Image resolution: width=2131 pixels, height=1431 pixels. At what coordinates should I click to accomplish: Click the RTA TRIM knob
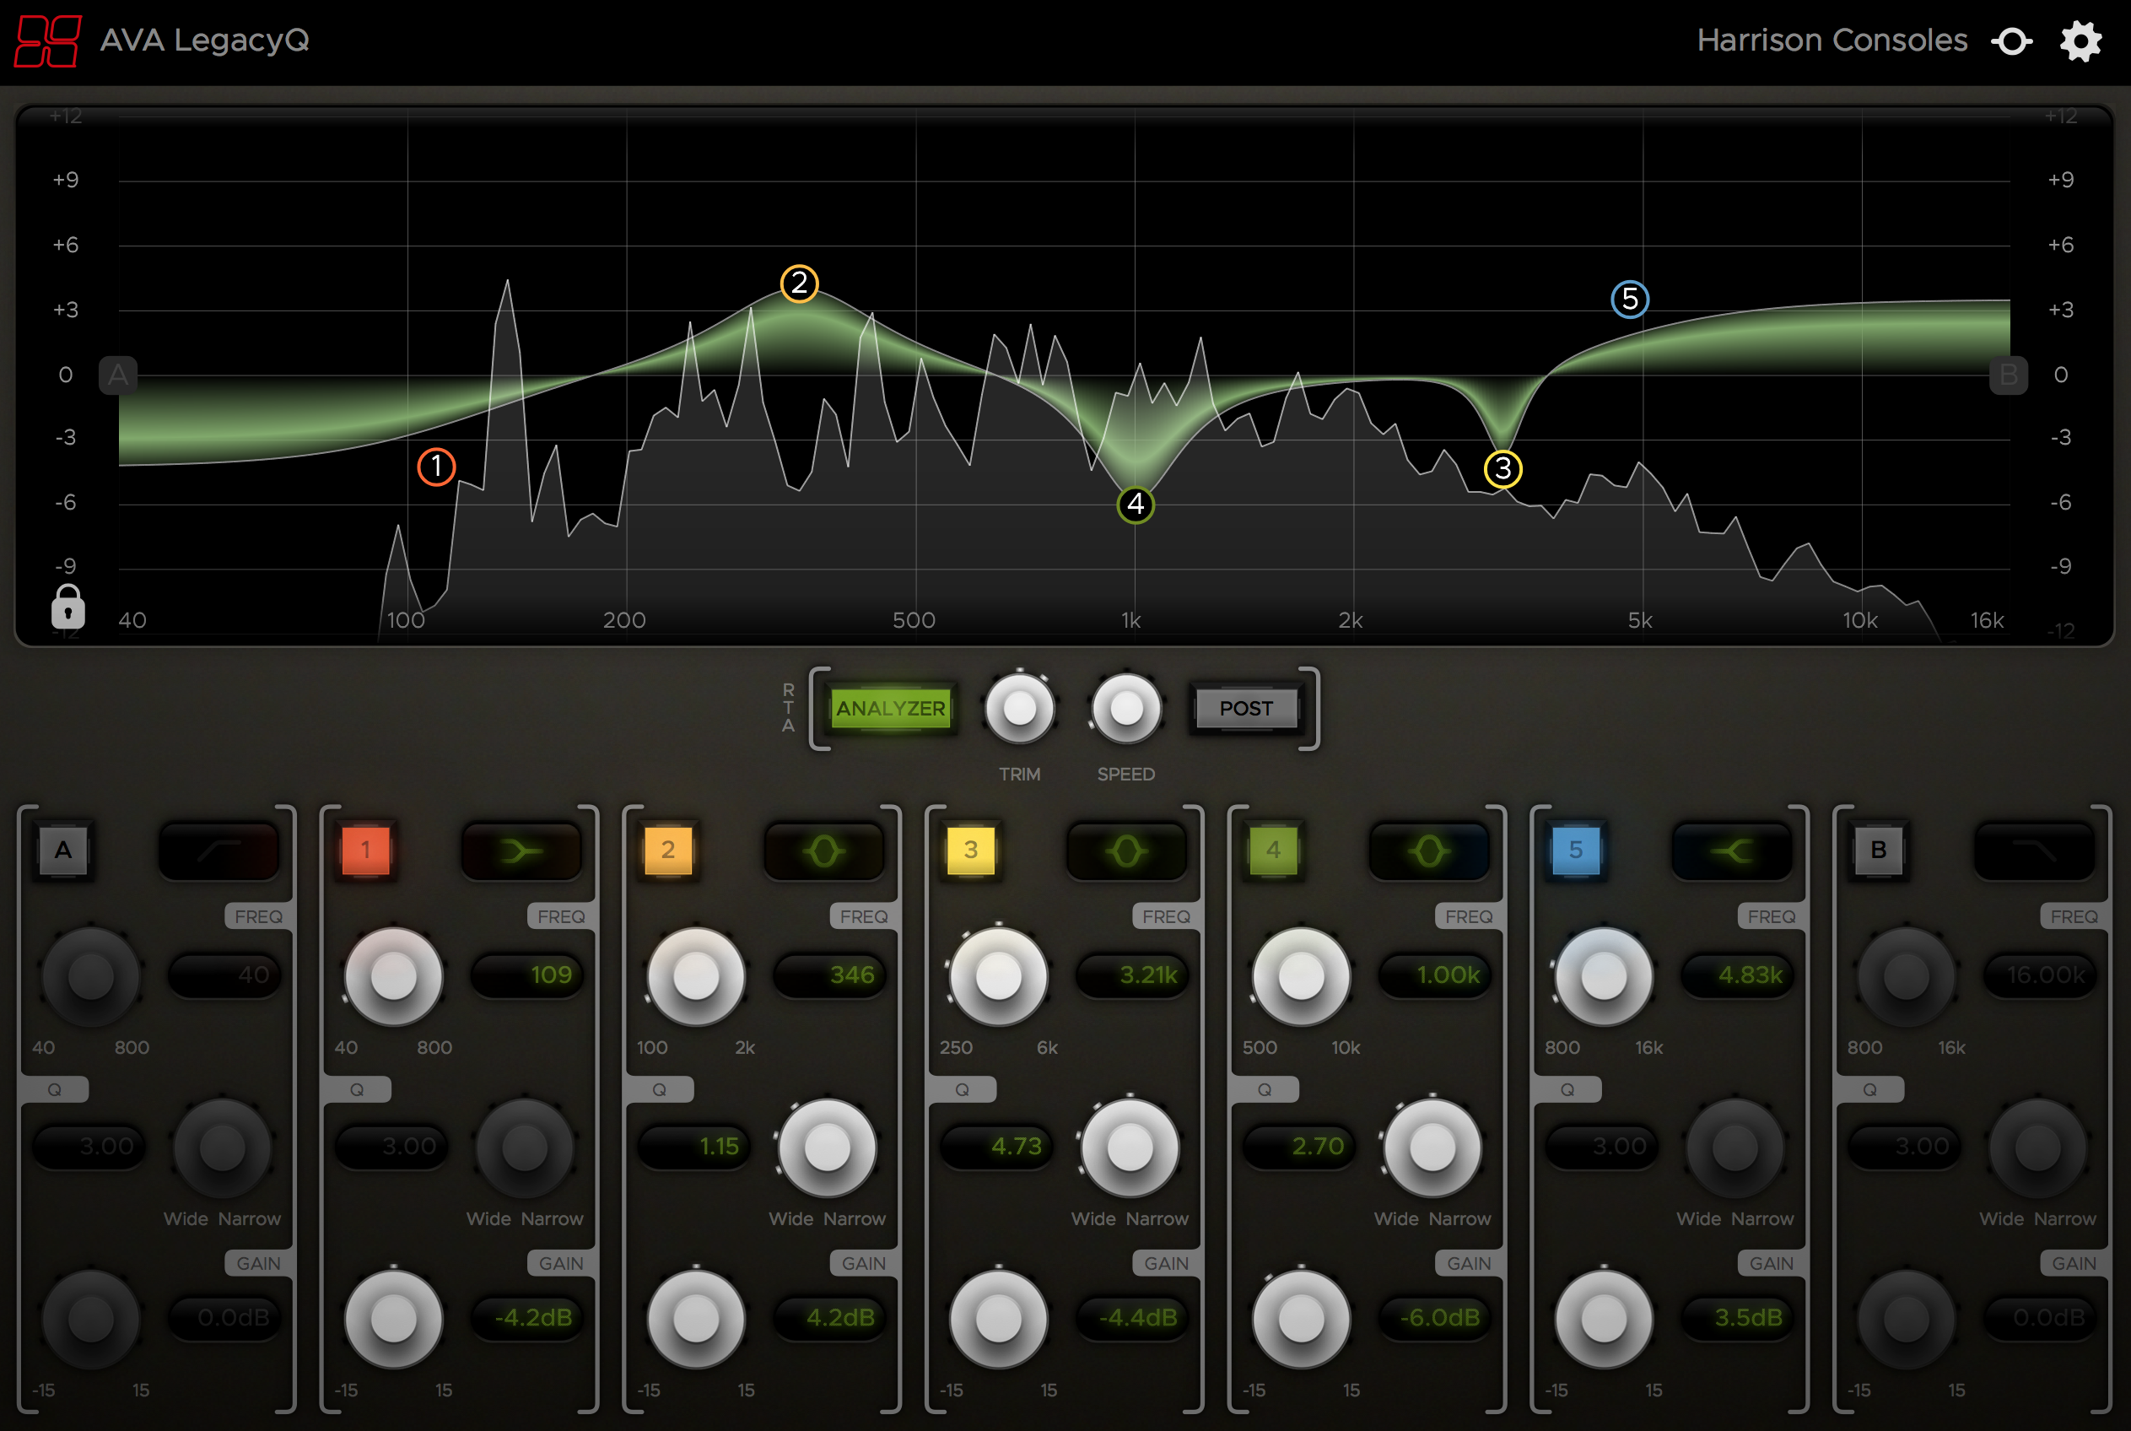[1019, 708]
